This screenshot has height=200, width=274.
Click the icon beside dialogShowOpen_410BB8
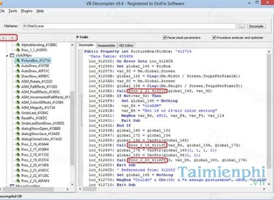[x=18, y=128]
